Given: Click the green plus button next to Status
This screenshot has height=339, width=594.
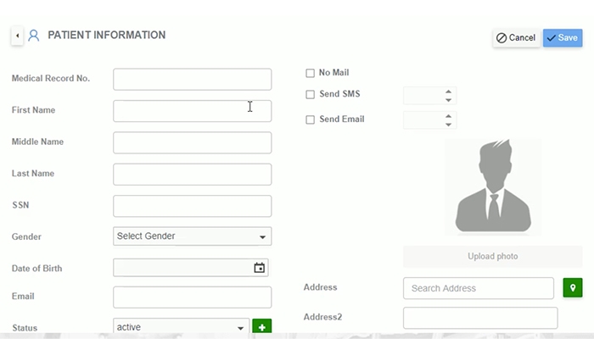Looking at the screenshot, I should tap(261, 326).
